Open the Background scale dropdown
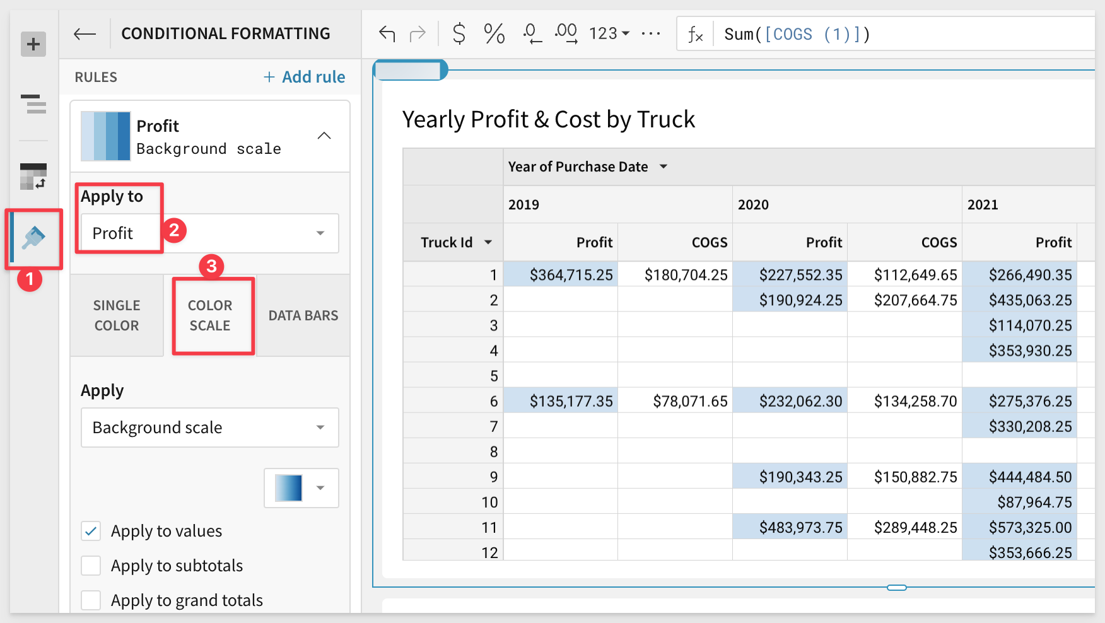1105x623 pixels. pos(209,428)
